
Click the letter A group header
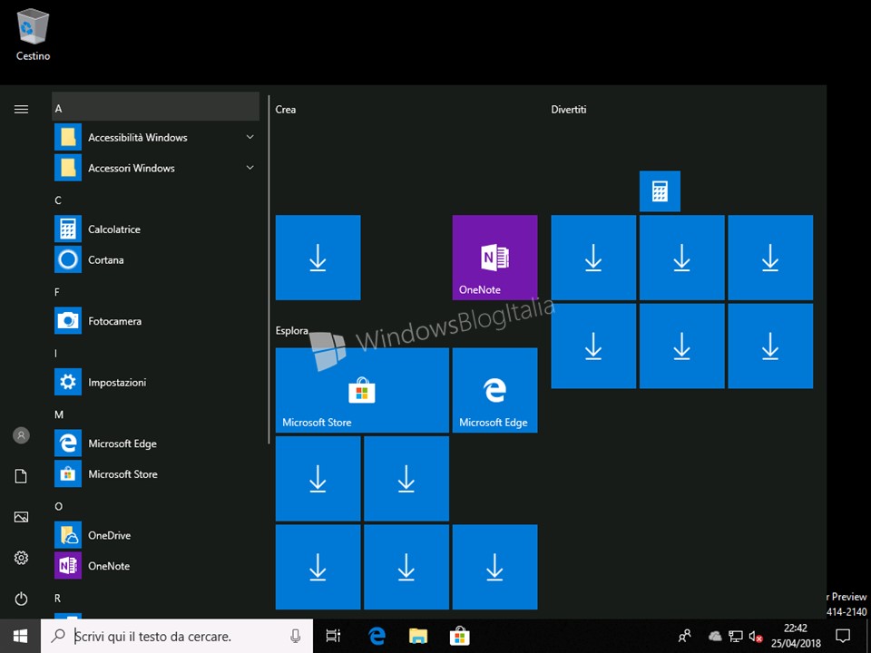154,108
